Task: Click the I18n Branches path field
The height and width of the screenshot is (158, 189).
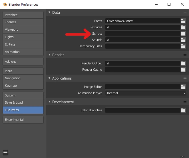Action: [143, 110]
